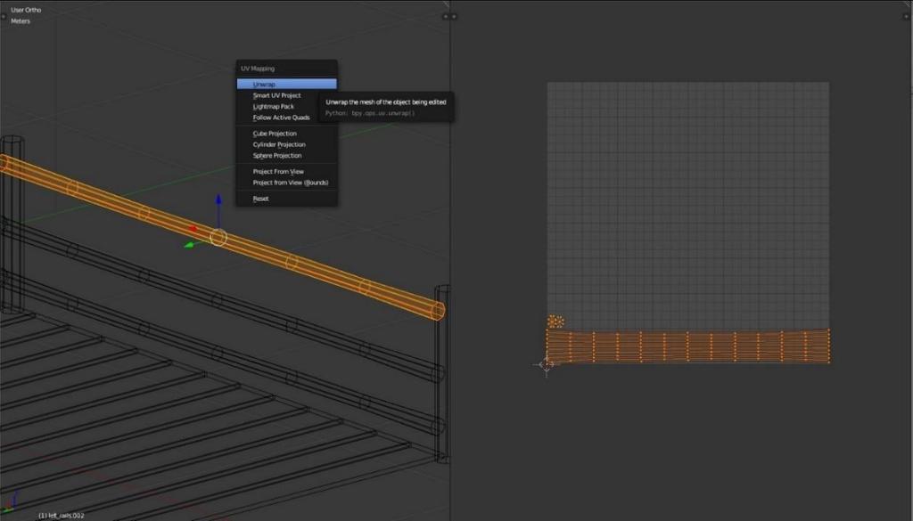Click the '(1) left_rails.002' object label
The height and width of the screenshot is (521, 913).
(62, 516)
